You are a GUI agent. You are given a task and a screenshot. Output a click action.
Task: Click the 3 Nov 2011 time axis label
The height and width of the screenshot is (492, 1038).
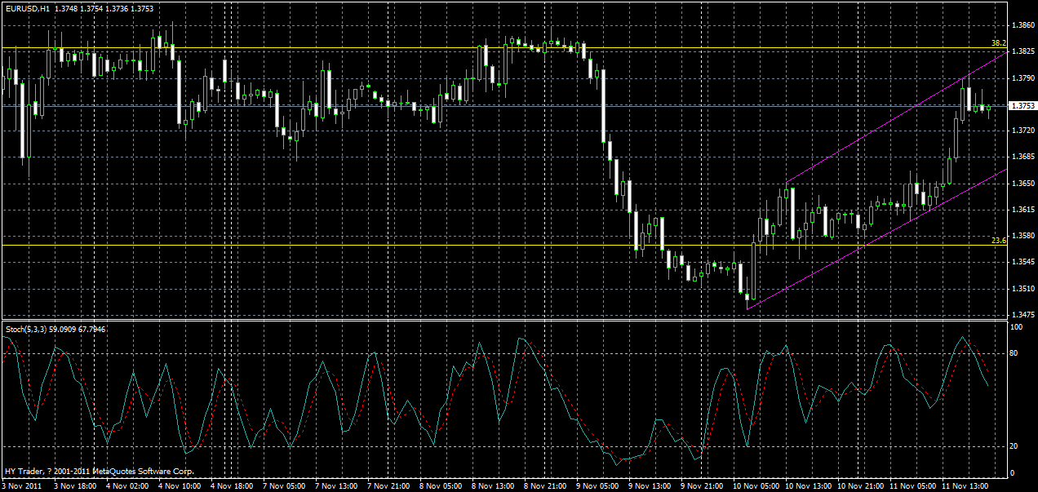pyautogui.click(x=22, y=484)
